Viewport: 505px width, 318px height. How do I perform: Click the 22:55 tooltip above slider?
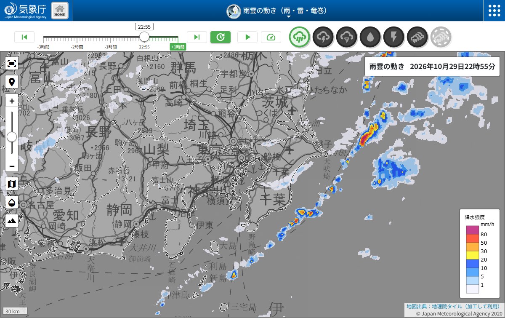pos(144,27)
